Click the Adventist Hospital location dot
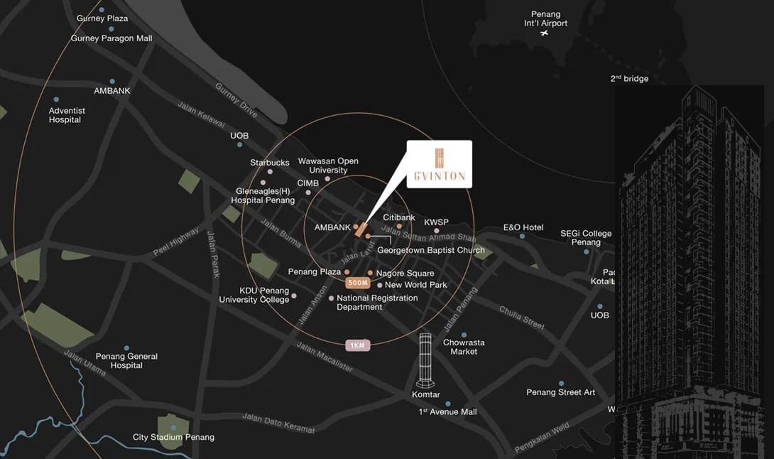 pyautogui.click(x=56, y=99)
